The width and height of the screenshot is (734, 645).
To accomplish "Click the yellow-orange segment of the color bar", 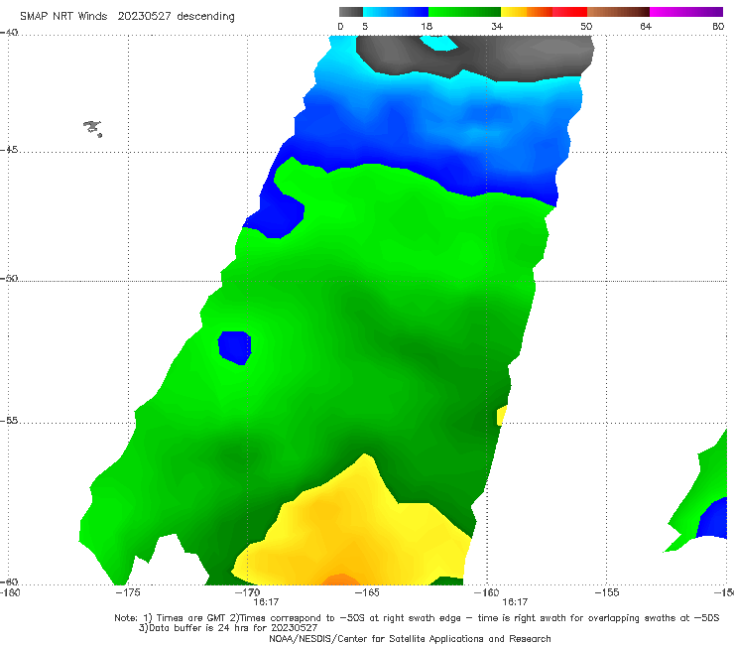I will (x=527, y=12).
